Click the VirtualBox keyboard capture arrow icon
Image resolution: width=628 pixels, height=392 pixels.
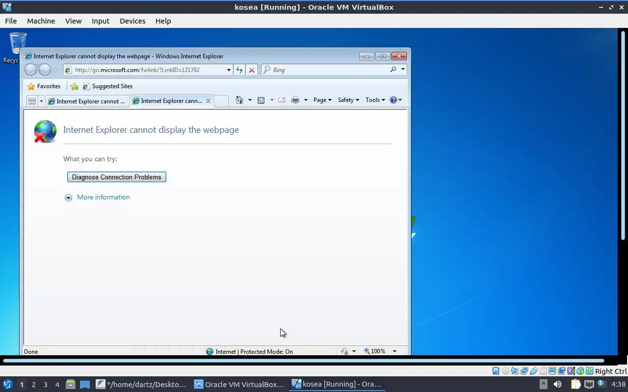click(589, 371)
